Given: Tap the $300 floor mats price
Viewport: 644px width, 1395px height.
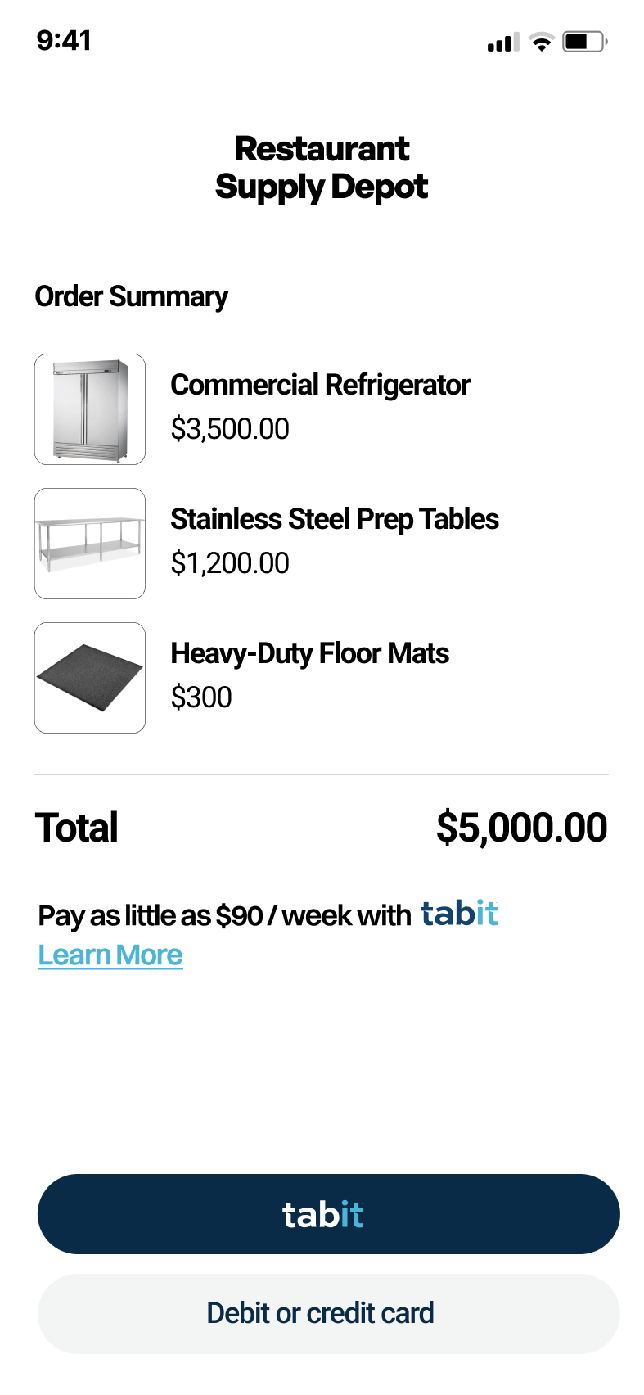Looking at the screenshot, I should pos(201,697).
